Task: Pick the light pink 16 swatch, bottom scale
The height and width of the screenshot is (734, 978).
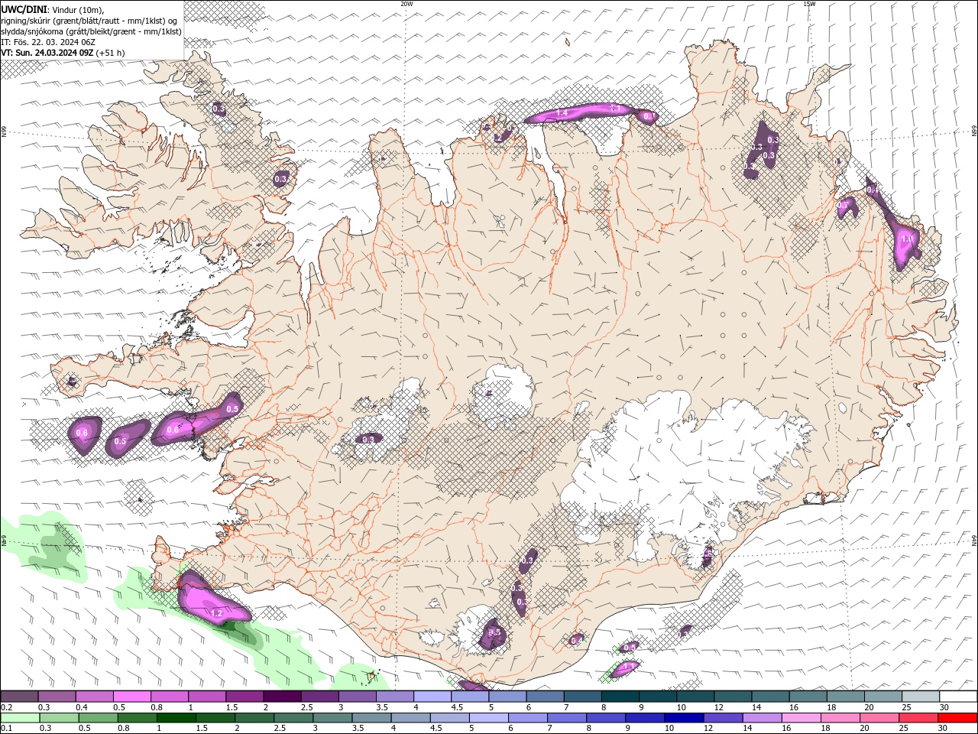Action: [x=801, y=718]
